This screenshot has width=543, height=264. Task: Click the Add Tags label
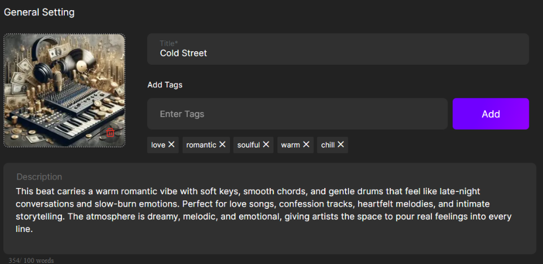point(165,85)
